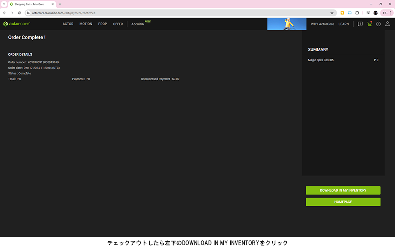
Task: Click the DOWNLOAD IN MY INVENTORY button
Action: (x=343, y=191)
